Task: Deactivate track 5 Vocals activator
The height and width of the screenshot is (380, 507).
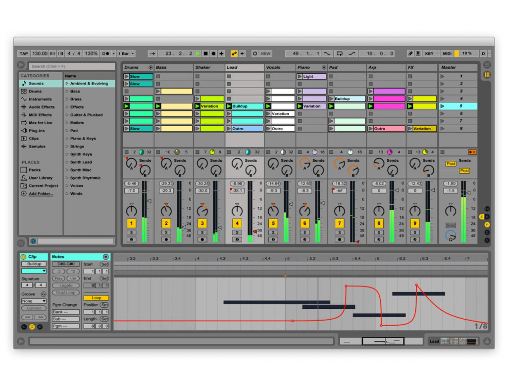Action: point(273,223)
